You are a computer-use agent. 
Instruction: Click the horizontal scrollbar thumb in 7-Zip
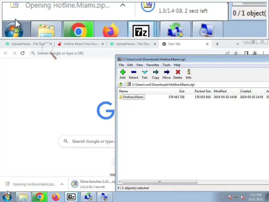point(160,182)
